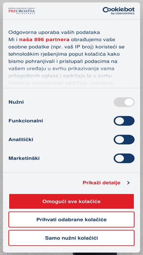The height and width of the screenshot is (255, 143).
Task: Expand Prikaži detalje
Action: (x=101, y=183)
